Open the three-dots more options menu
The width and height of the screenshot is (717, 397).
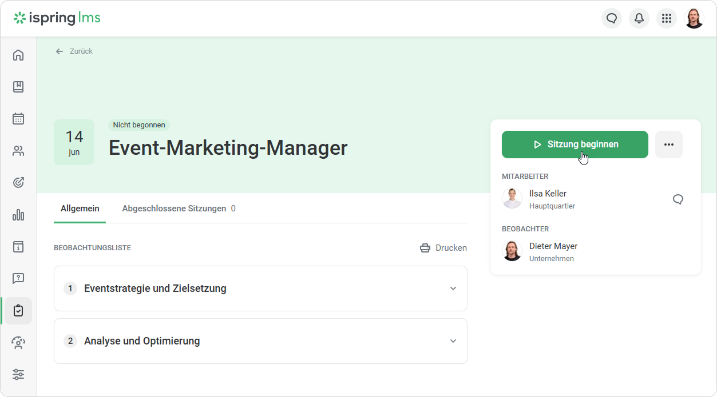click(x=669, y=145)
